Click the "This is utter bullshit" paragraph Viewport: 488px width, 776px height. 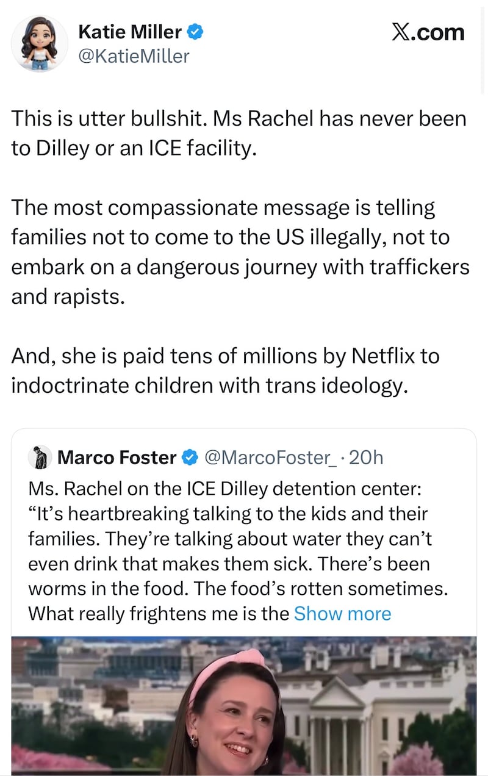pos(238,133)
